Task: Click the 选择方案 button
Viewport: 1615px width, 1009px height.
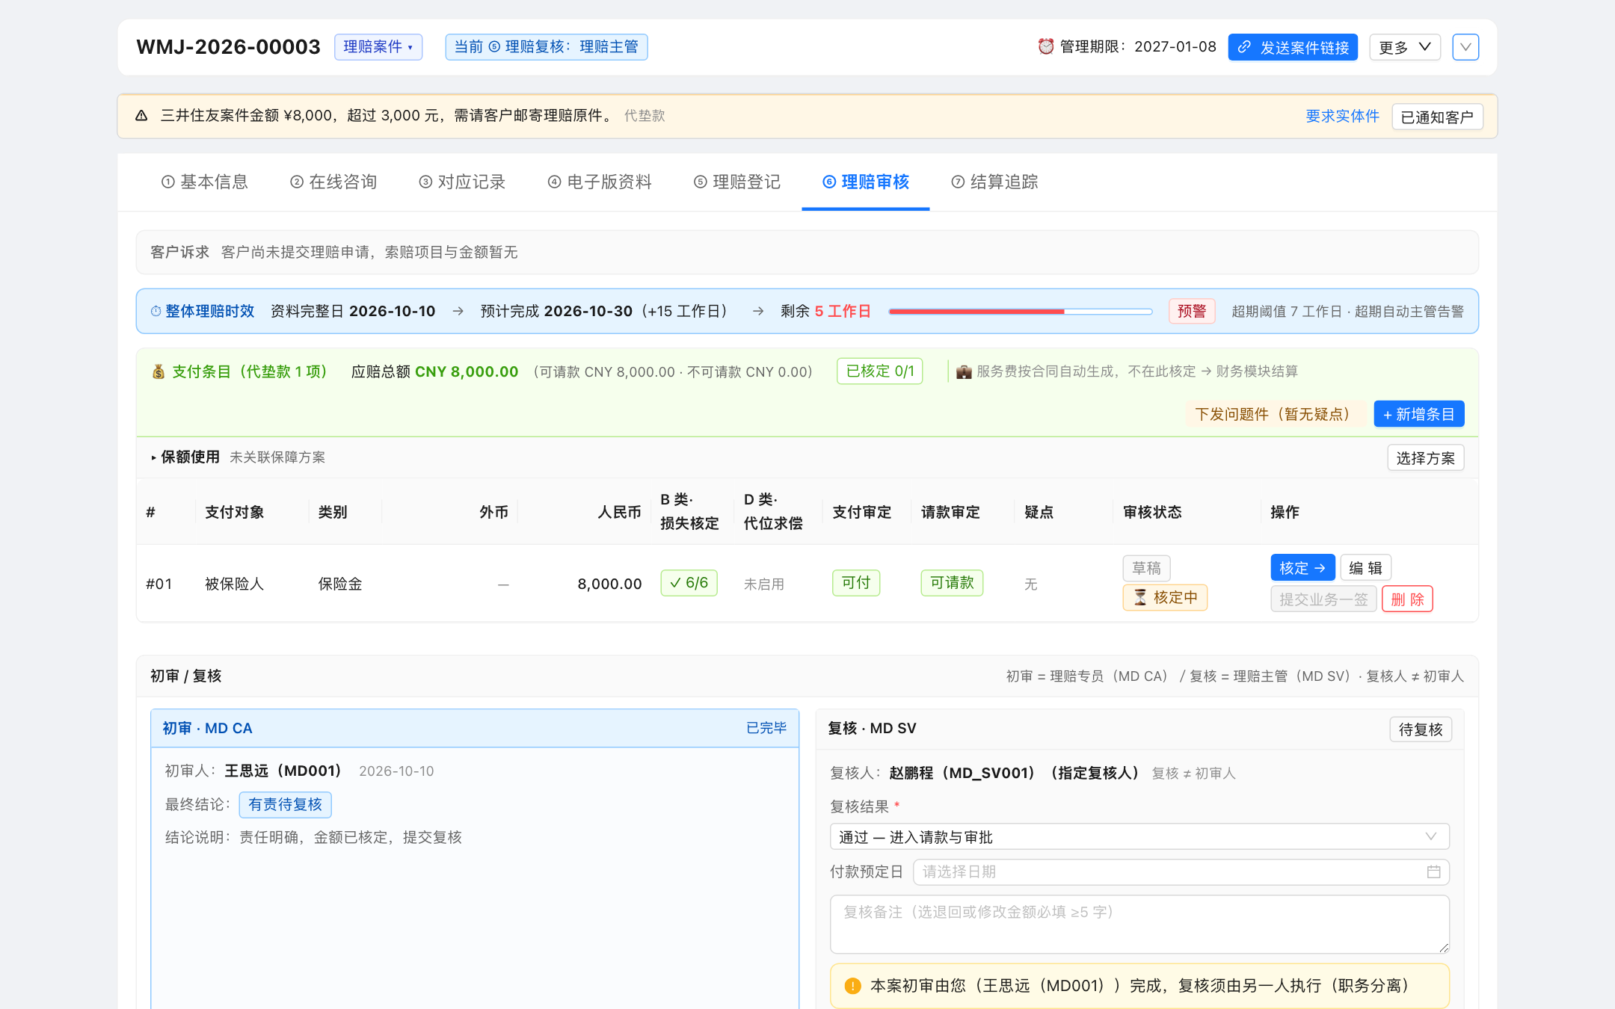Action: tap(1426, 458)
